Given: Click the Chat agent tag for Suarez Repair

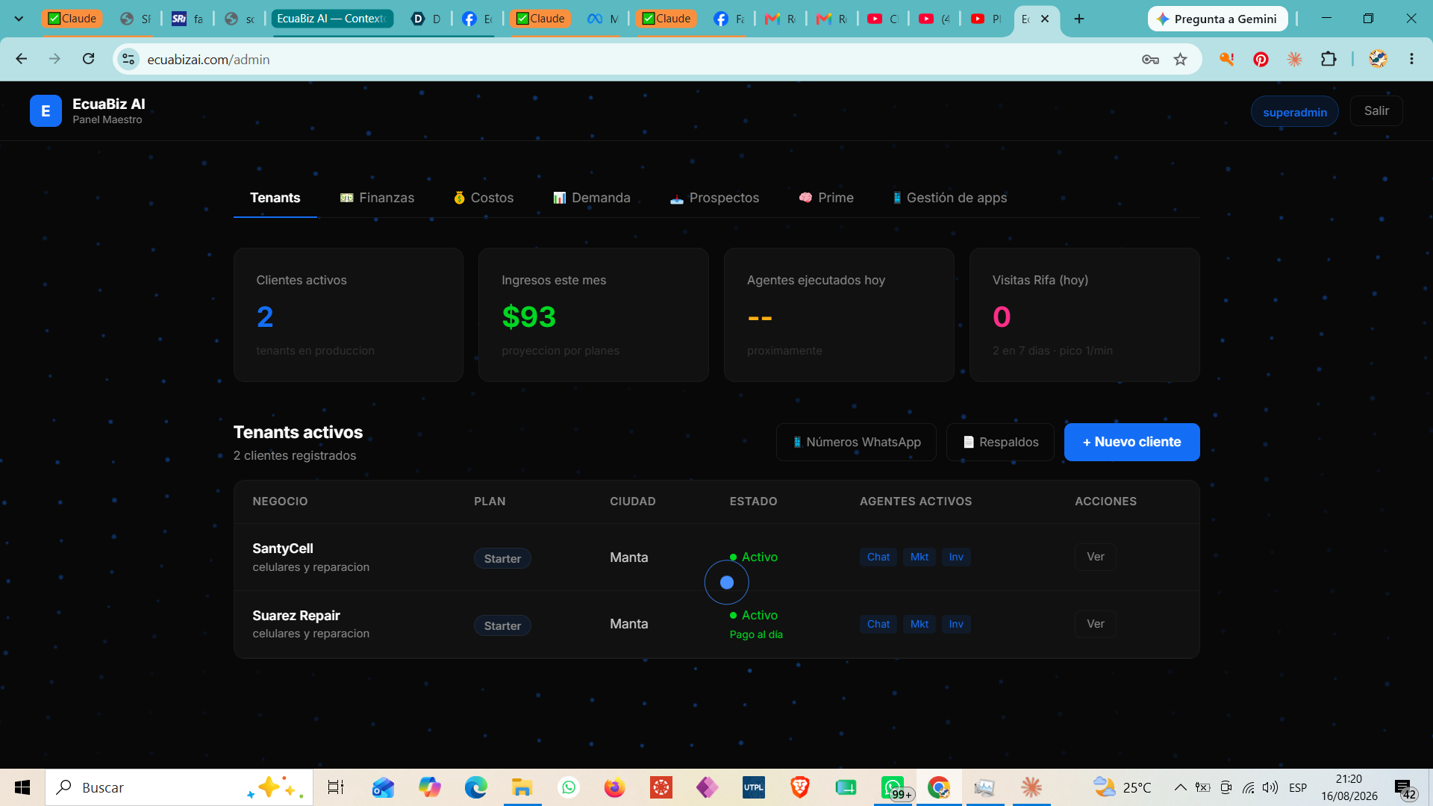Looking at the screenshot, I should tap(878, 624).
